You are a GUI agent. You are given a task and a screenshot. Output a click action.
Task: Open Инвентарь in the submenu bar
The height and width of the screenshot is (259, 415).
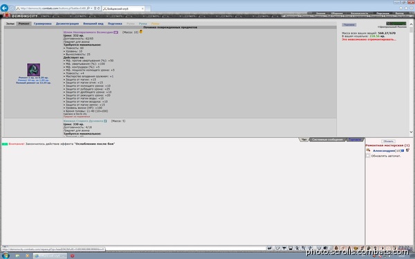pyautogui.click(x=291, y=16)
